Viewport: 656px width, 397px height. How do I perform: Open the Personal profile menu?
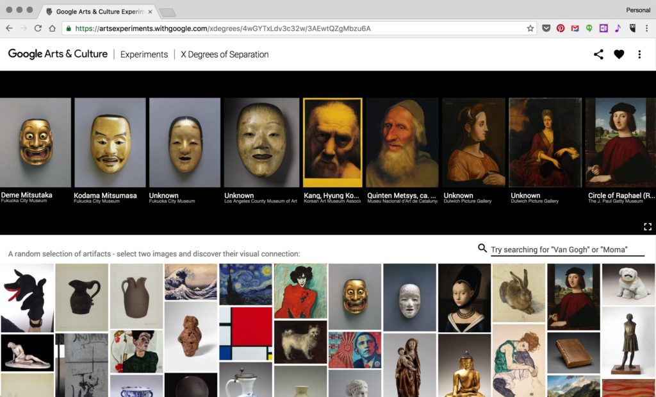(x=639, y=9)
